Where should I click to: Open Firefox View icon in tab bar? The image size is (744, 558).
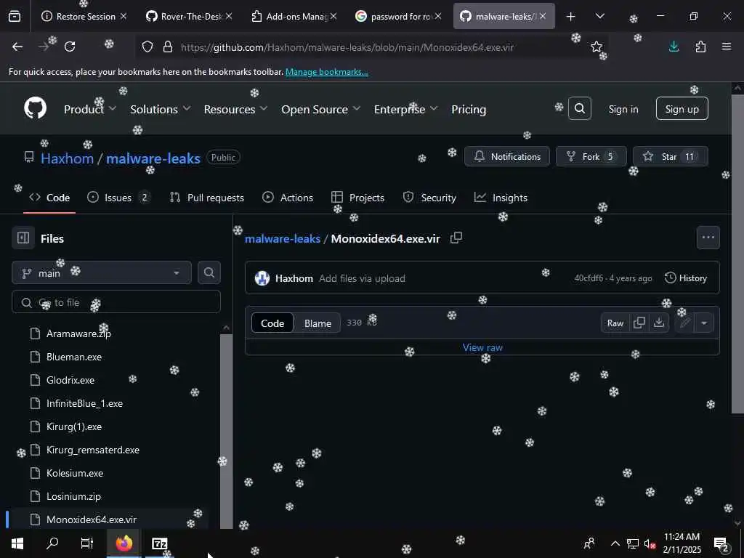point(15,16)
